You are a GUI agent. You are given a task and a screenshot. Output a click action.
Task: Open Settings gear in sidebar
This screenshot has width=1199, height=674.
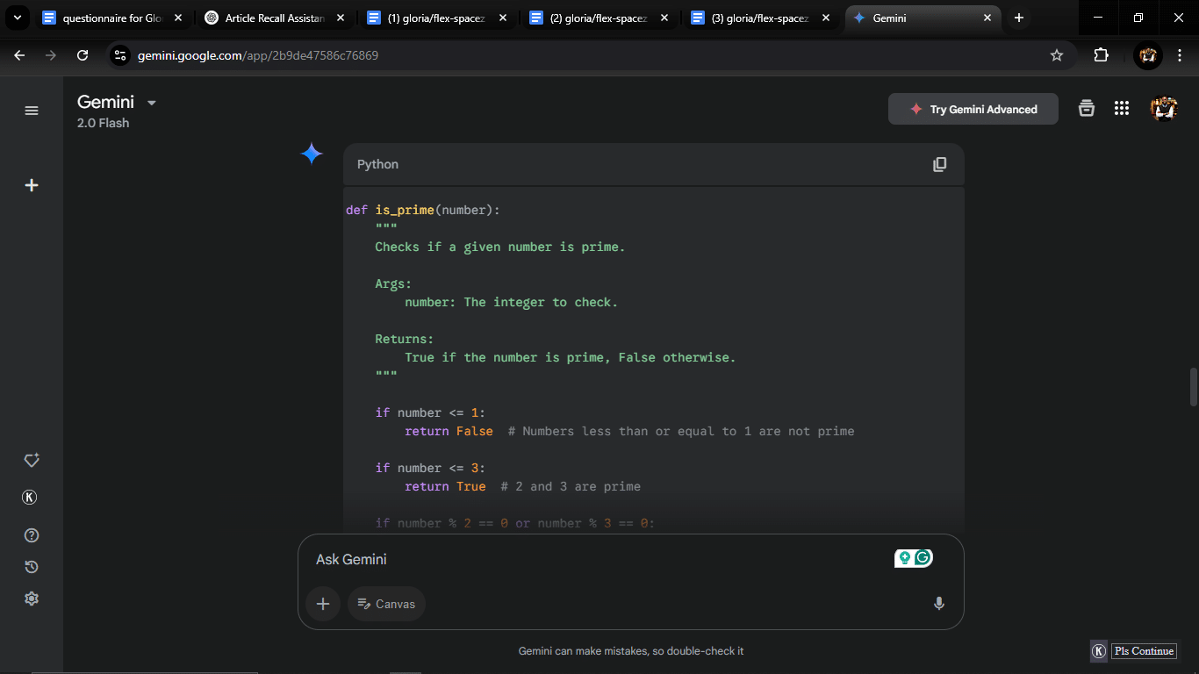pyautogui.click(x=32, y=599)
